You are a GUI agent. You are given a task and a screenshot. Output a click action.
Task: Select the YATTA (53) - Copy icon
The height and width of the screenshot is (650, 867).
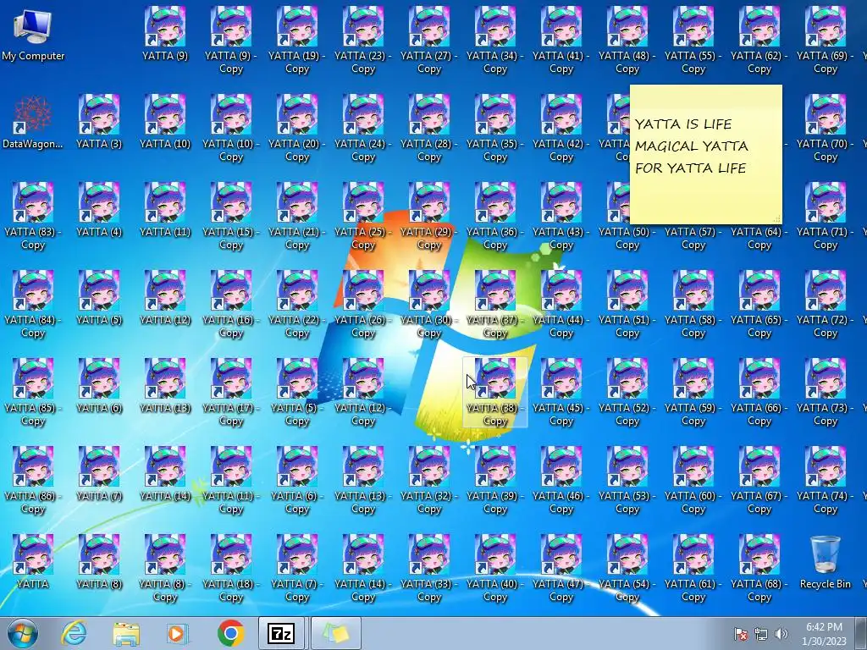point(627,480)
